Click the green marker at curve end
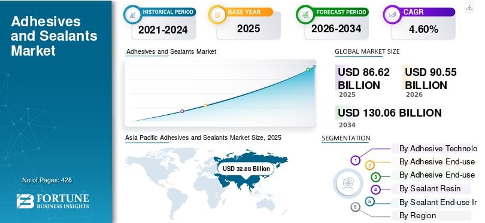The height and width of the screenshot is (223, 485). pyautogui.click(x=308, y=69)
